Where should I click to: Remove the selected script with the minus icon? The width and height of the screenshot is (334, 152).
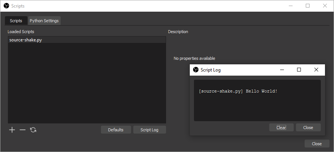(23, 130)
